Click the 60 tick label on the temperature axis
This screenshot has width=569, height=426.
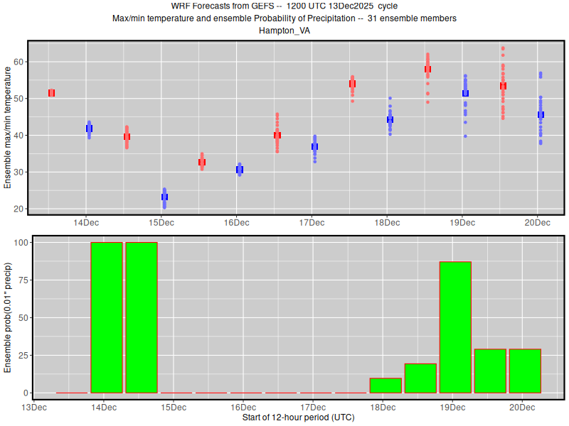19,62
